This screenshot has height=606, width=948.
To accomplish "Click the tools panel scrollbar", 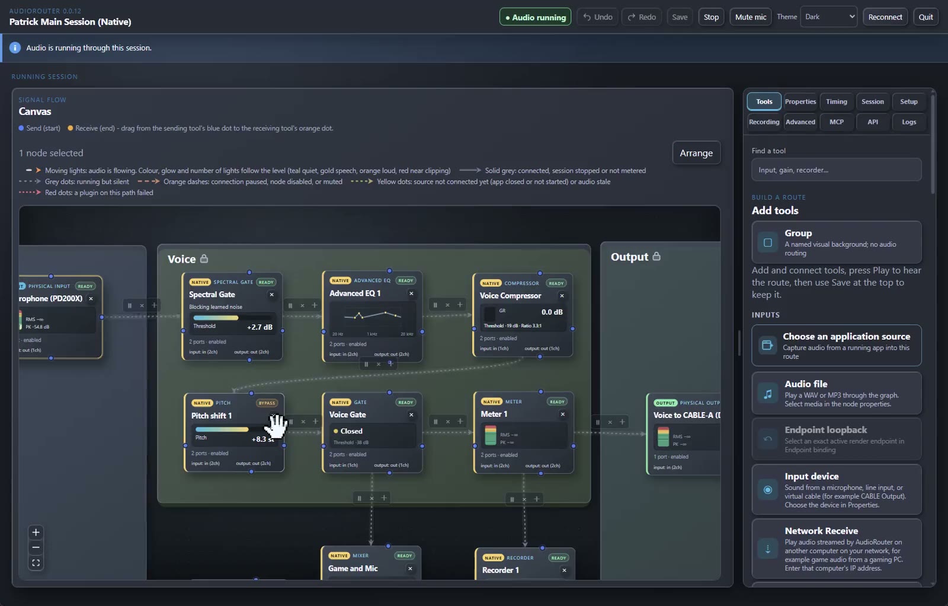I will (933, 144).
